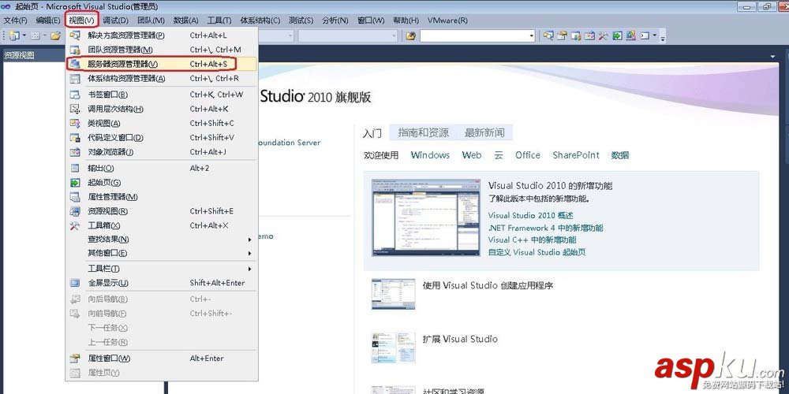The image size is (789, 394).
Task: Click the Add New Item toolbar icon
Action: (36, 35)
